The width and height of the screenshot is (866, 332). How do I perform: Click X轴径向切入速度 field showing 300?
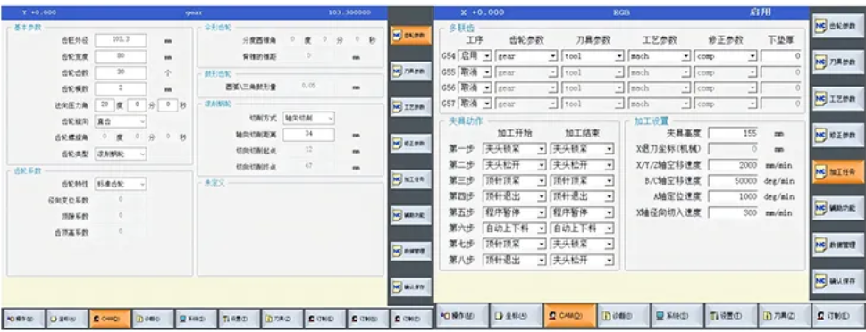tap(734, 213)
